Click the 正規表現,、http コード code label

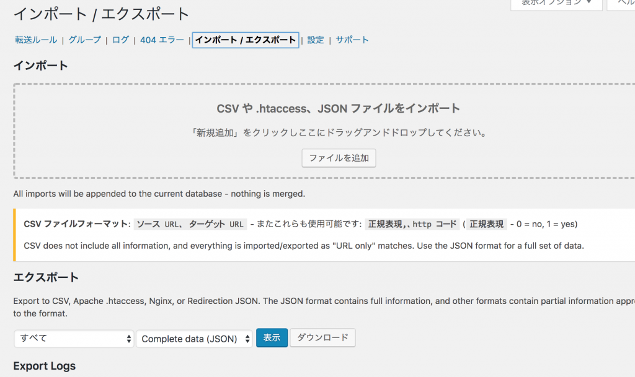[x=412, y=224]
